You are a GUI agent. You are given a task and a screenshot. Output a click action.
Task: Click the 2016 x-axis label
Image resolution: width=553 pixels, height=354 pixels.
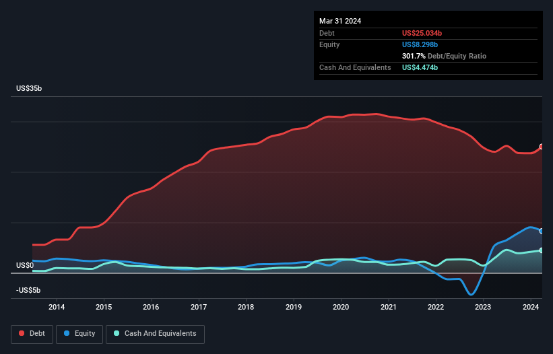tap(151, 307)
